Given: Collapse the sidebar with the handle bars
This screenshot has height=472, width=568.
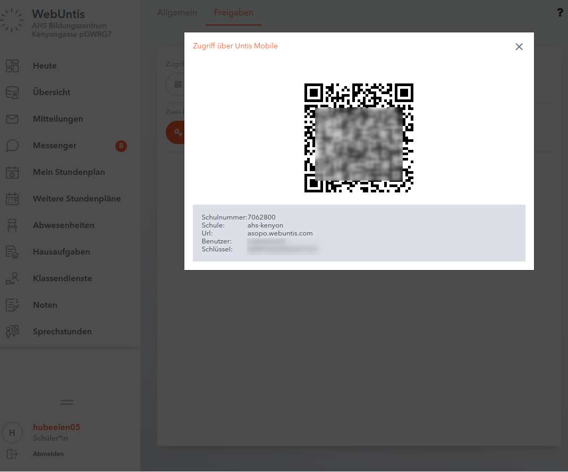Looking at the screenshot, I should [x=67, y=402].
